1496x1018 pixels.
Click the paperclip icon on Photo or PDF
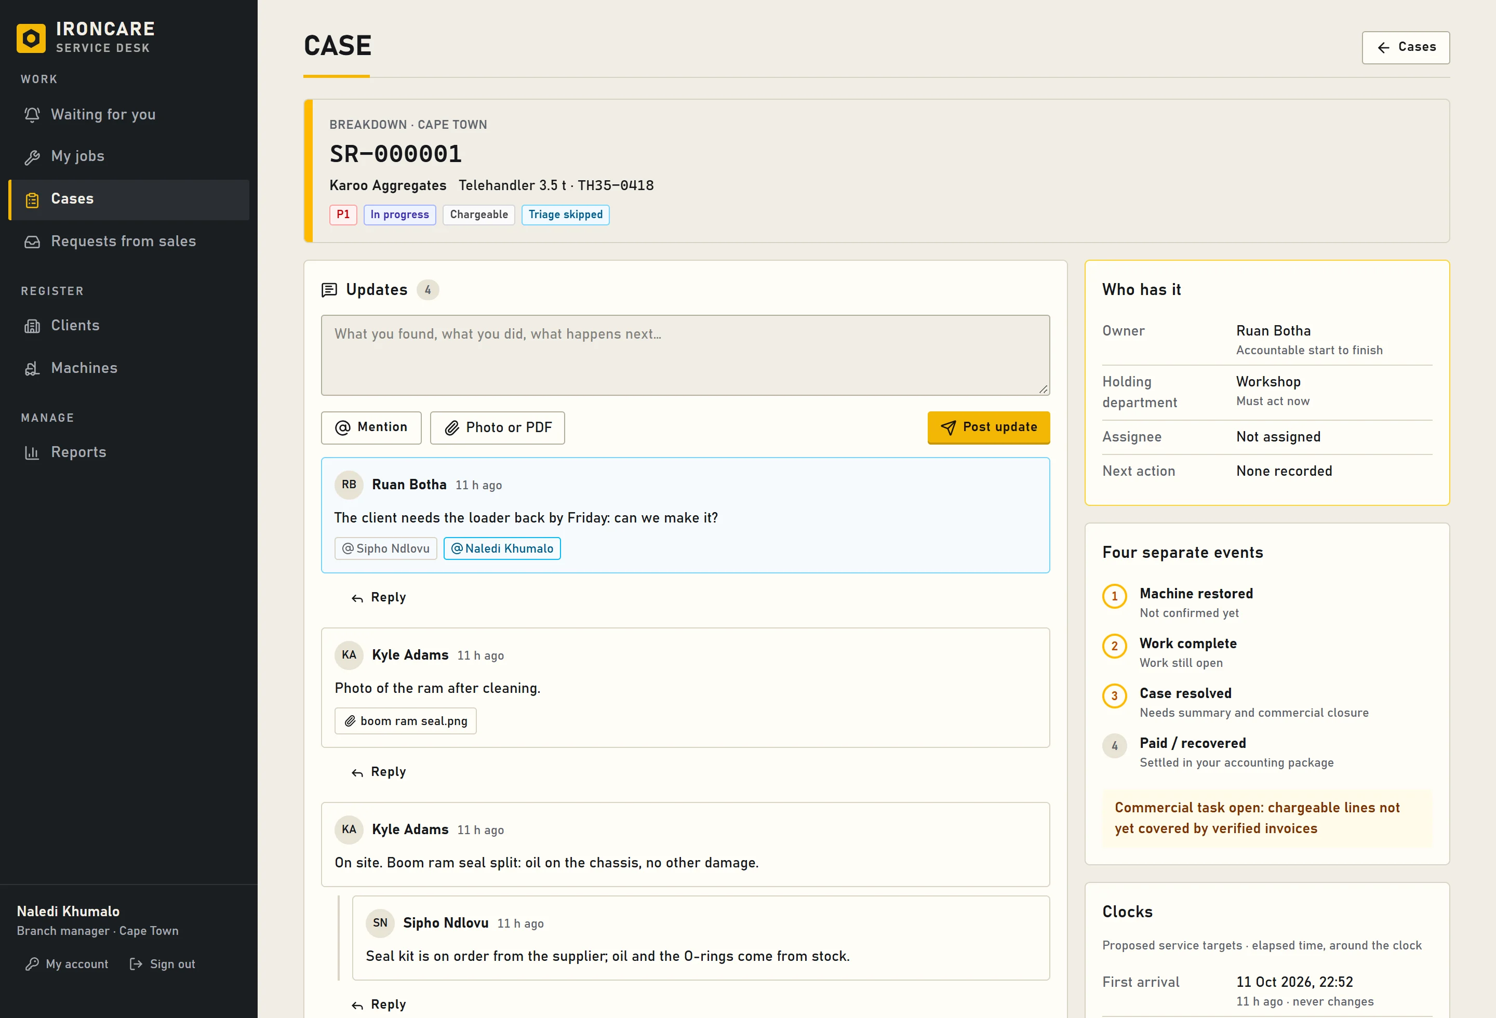(452, 428)
